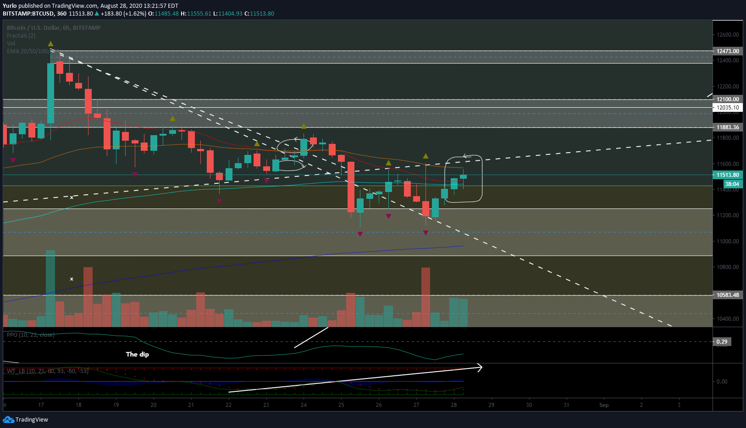This screenshot has height=428, width=746.
Task: Select the 'The dip' text annotation
Action: pyautogui.click(x=138, y=354)
